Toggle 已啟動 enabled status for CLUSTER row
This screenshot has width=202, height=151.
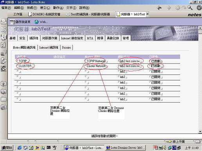coord(156,66)
